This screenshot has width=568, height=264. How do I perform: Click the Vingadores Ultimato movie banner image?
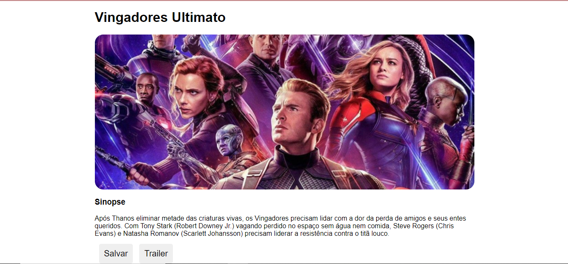(x=285, y=112)
